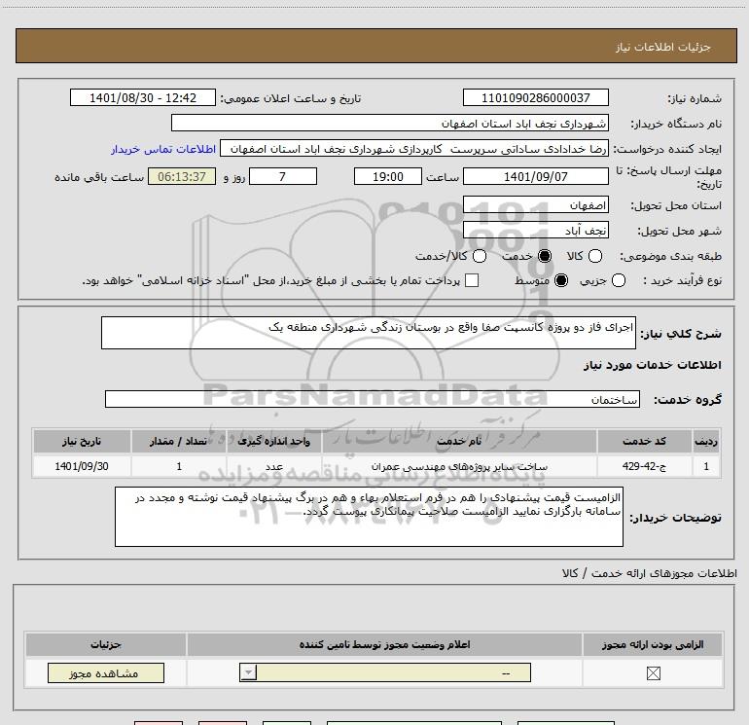Select the خدمت radio button
Screen dimensions: 749x725
(545, 256)
